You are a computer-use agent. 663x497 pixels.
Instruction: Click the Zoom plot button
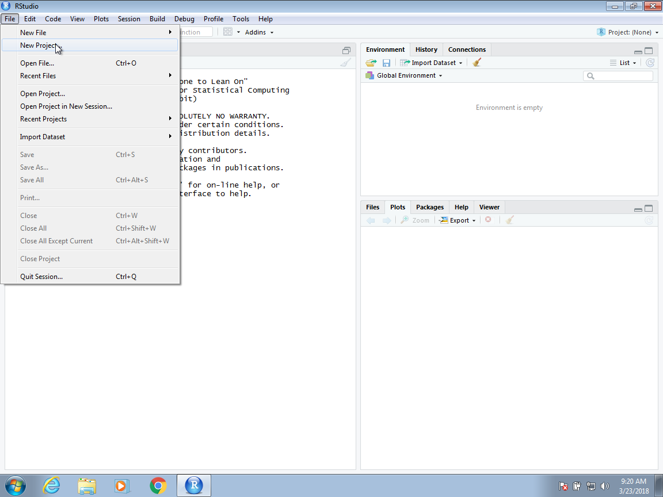point(415,220)
